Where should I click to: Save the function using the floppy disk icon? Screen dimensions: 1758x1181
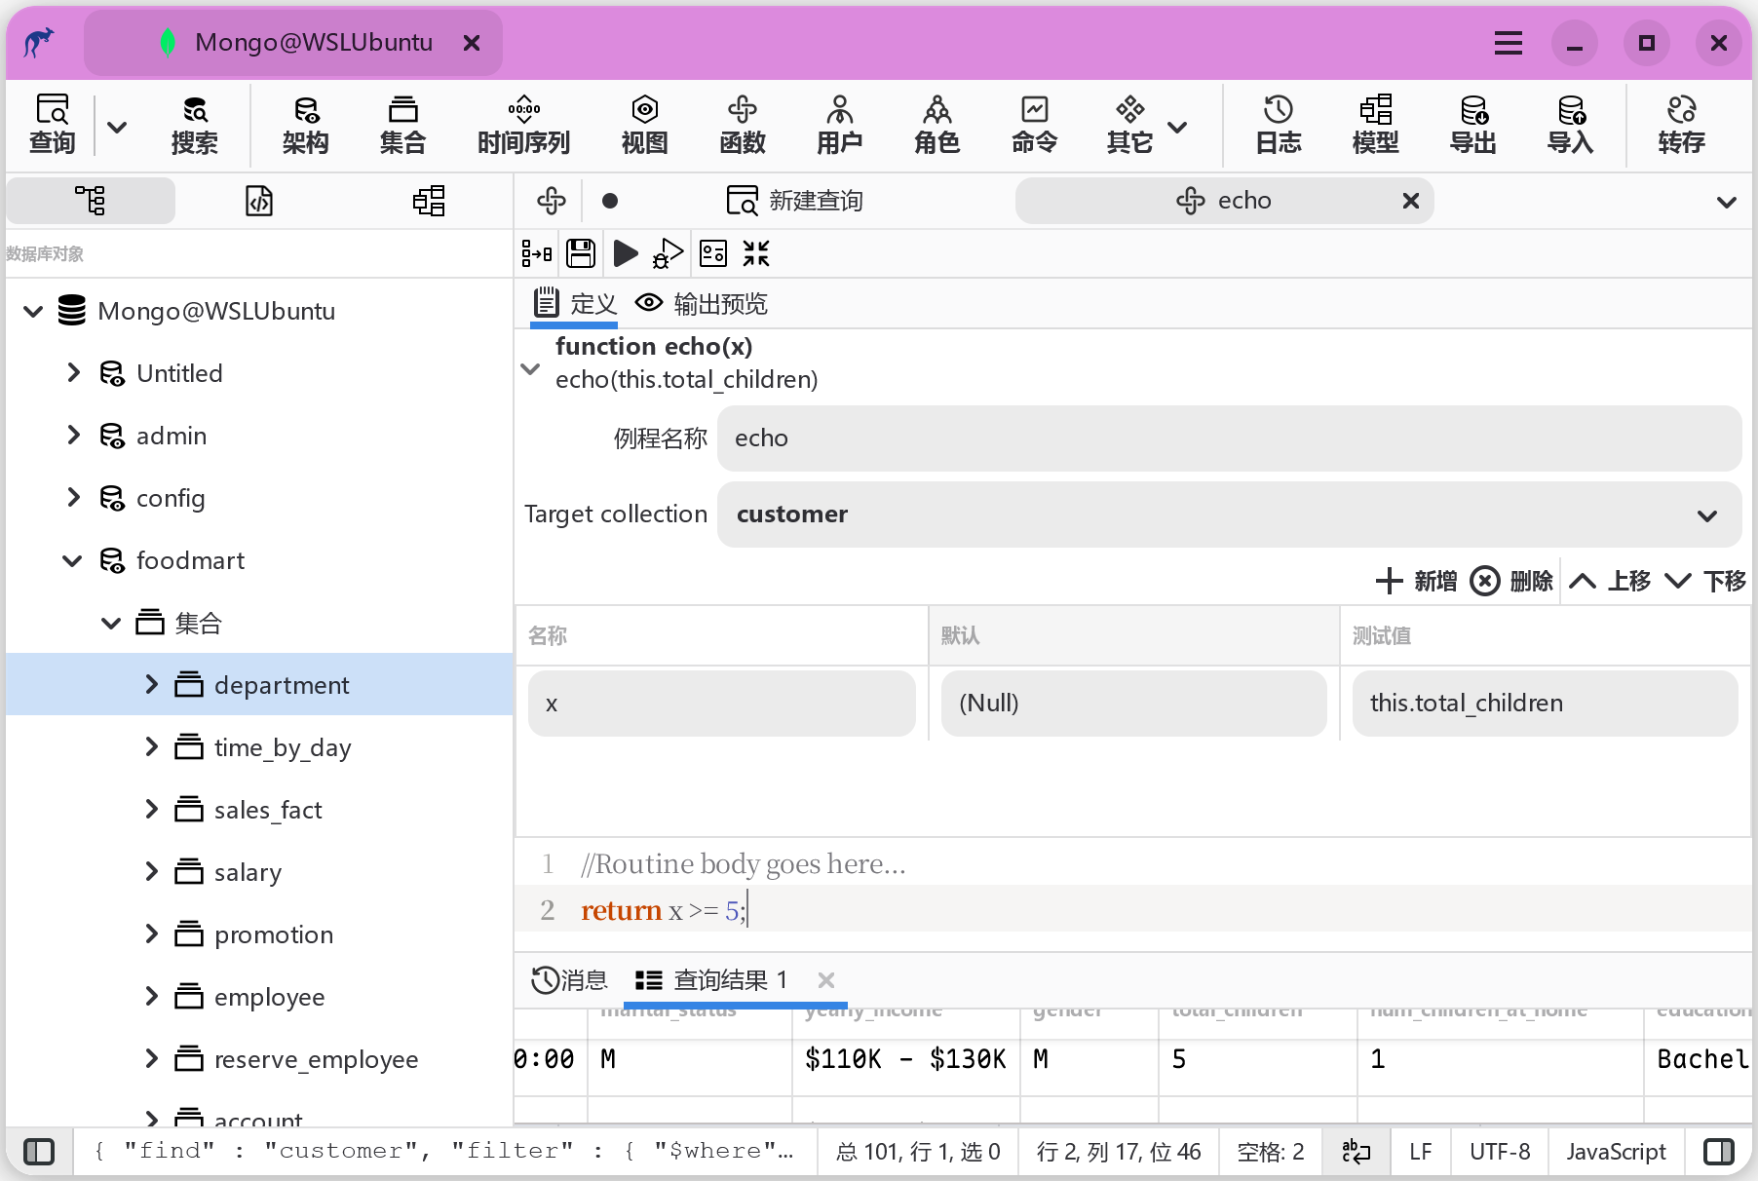click(581, 253)
